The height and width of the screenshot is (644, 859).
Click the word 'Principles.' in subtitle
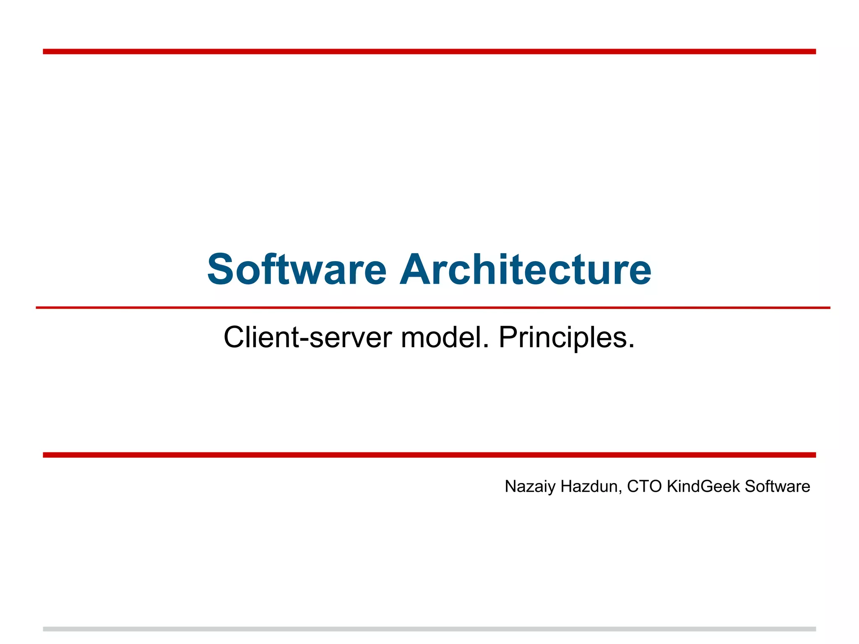coord(566,338)
